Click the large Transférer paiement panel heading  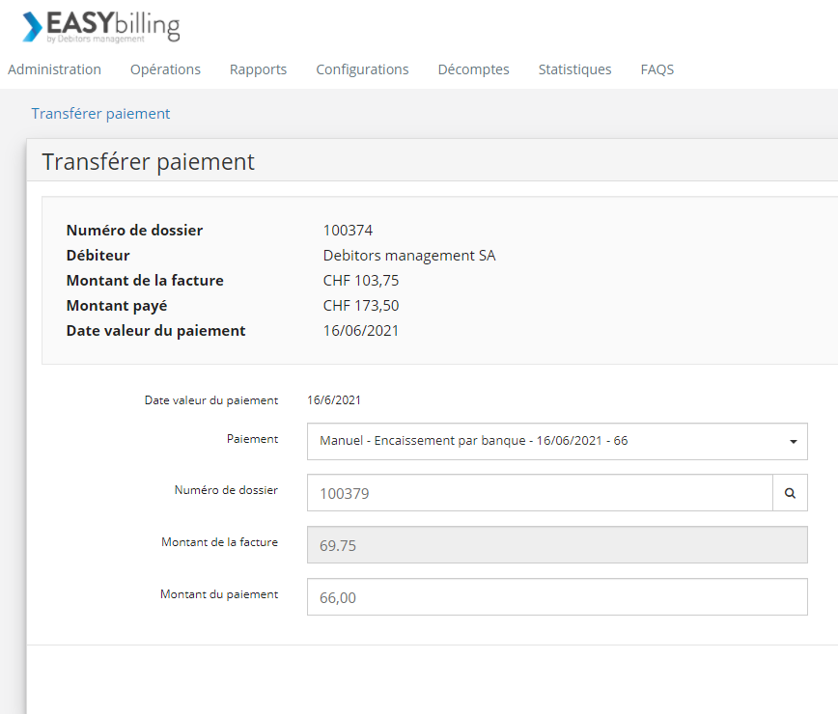(148, 162)
